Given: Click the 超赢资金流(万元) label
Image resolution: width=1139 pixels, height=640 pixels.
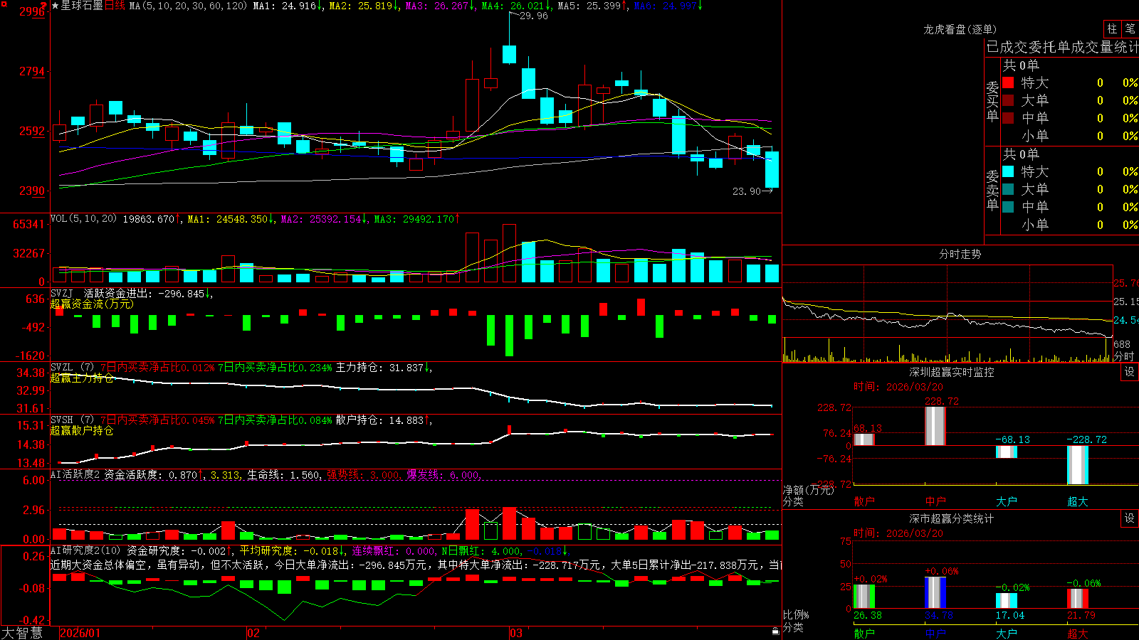Looking at the screenshot, I should (92, 304).
